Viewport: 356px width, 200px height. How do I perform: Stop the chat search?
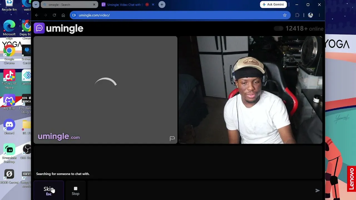(75, 191)
